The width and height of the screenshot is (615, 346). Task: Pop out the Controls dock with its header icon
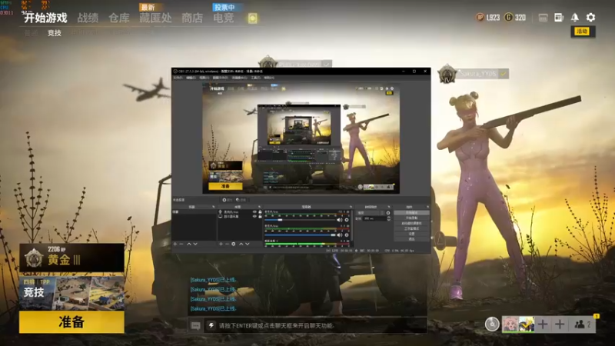[427, 207]
